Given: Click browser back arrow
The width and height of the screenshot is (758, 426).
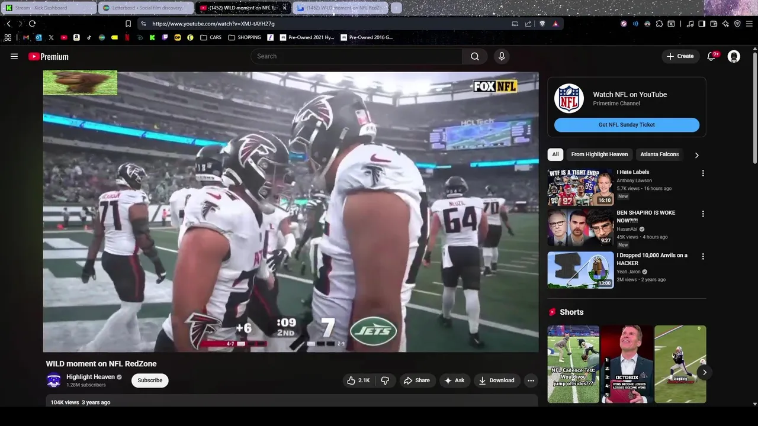Looking at the screenshot, I should coord(8,24).
